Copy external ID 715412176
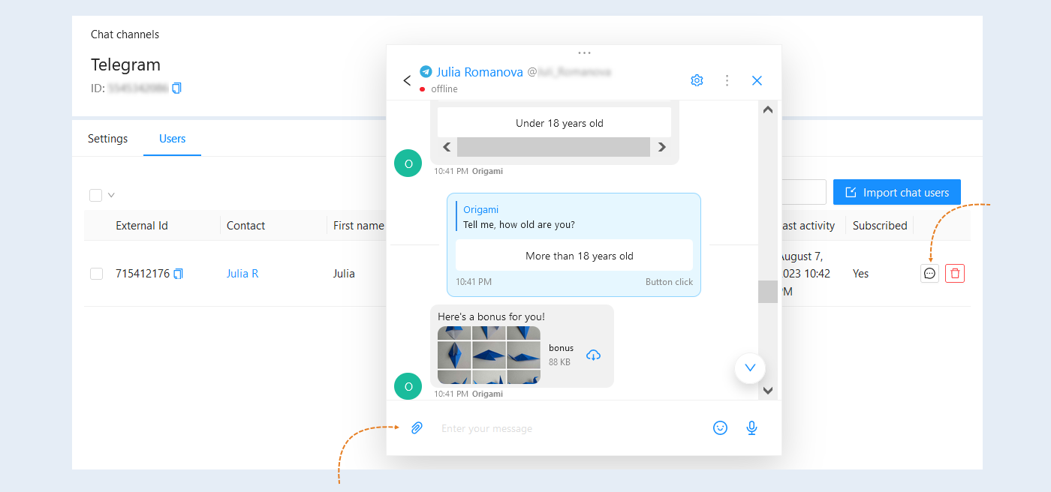This screenshot has width=1051, height=492. pyautogui.click(x=179, y=274)
